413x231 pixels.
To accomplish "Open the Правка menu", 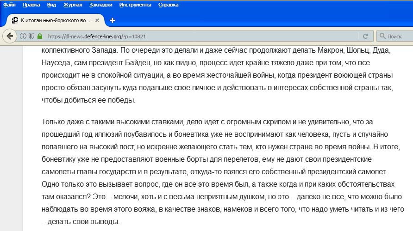I will [x=31, y=5].
